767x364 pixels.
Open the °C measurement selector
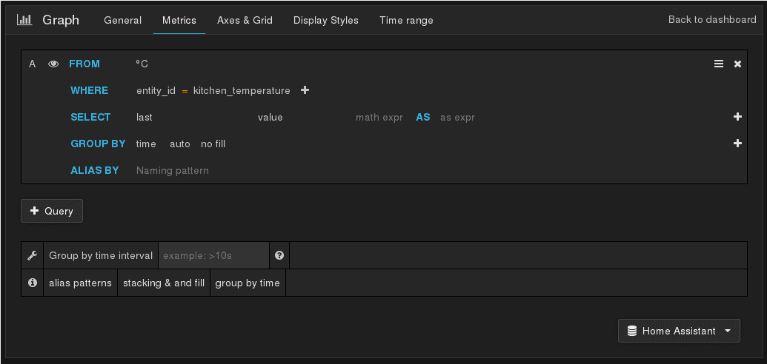coord(142,64)
